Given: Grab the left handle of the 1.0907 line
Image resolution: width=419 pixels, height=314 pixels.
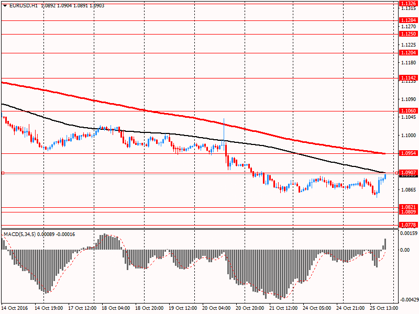Looking at the screenshot, I should point(3,173).
